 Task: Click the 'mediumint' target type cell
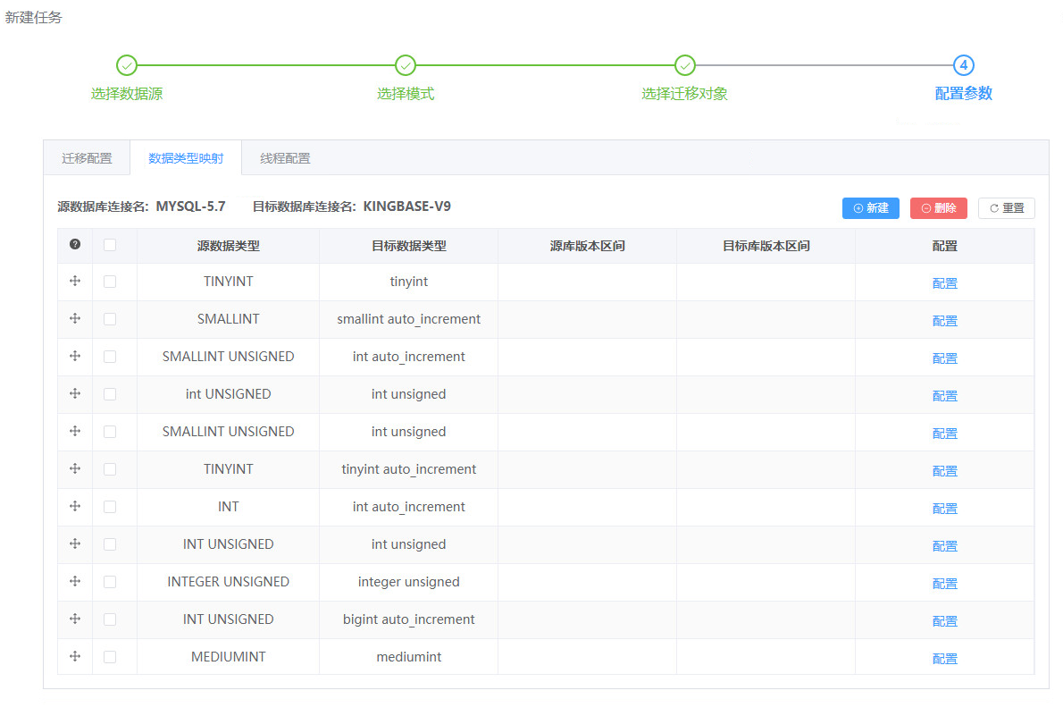click(x=409, y=657)
